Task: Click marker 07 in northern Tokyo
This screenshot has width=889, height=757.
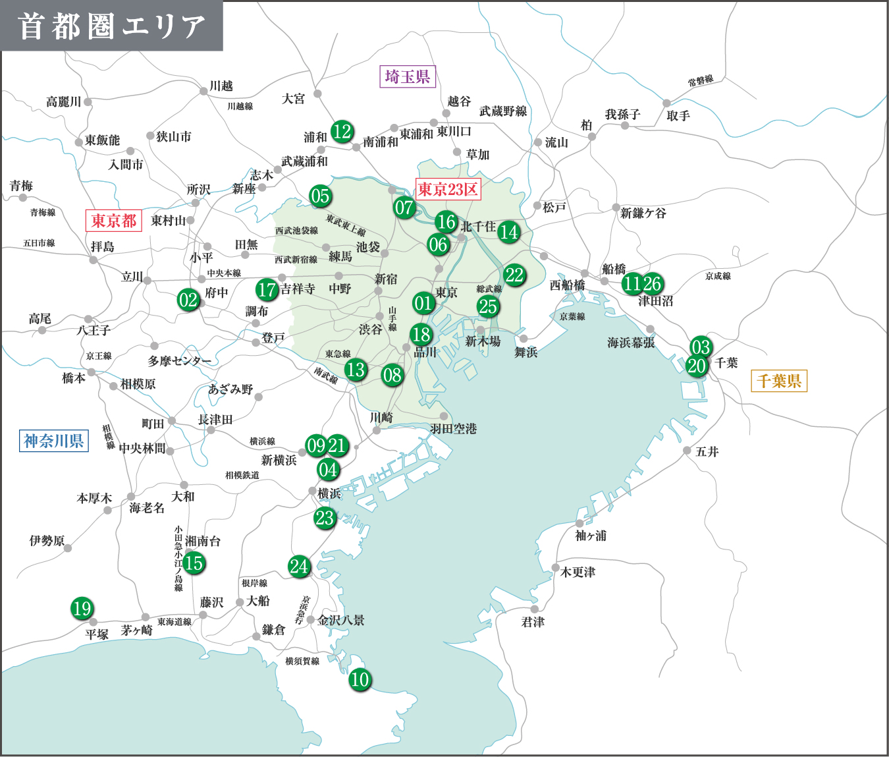Action: 404,208
